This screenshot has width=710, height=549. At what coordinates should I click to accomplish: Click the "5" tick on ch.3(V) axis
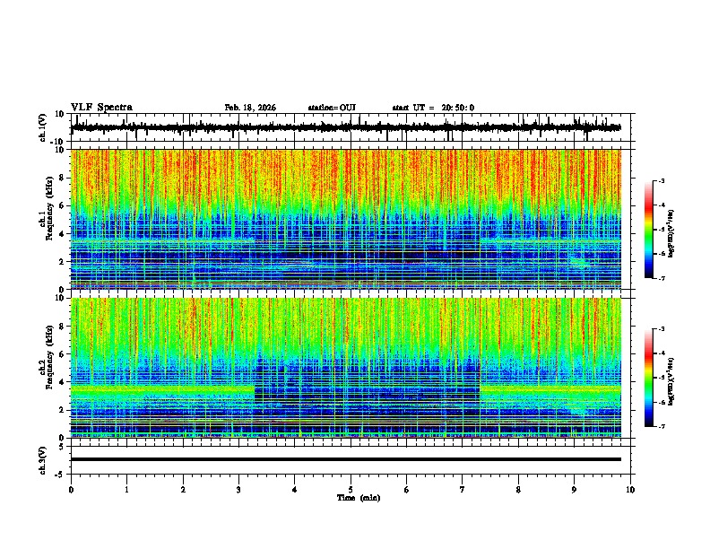click(63, 447)
